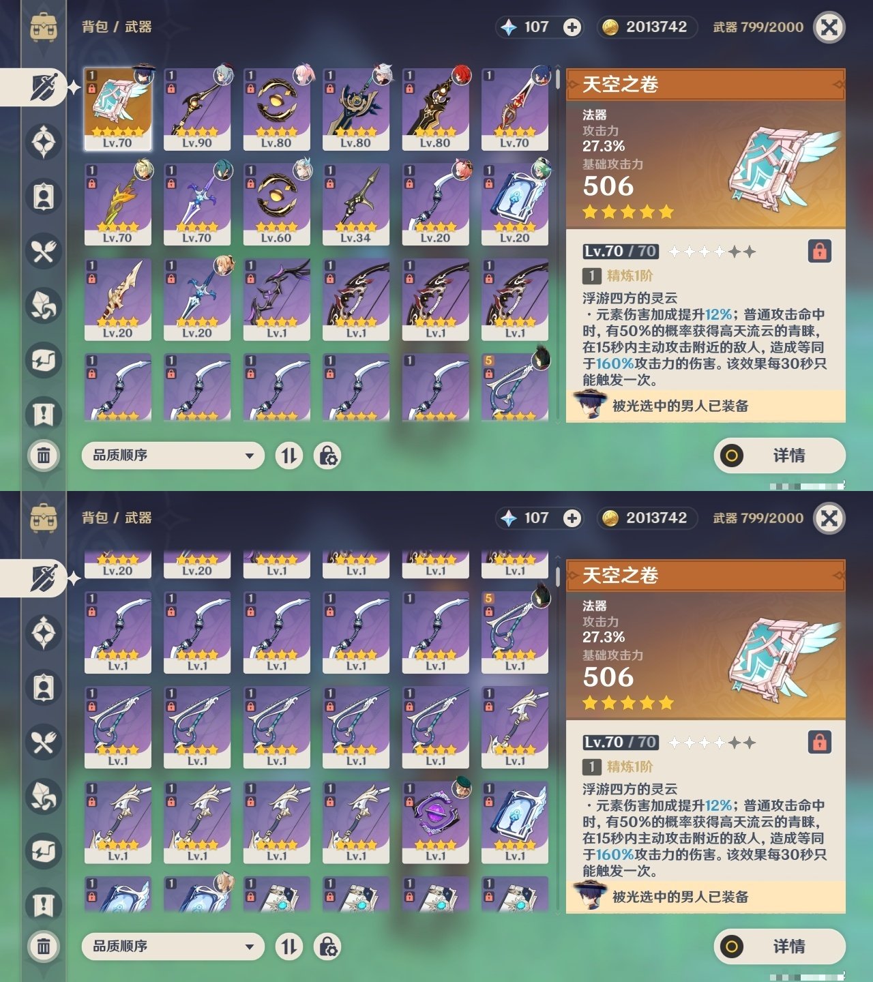Viewport: 873px width, 982px height.
Task: Toggle the weapon lock in the upper detail panel
Action: point(819,251)
